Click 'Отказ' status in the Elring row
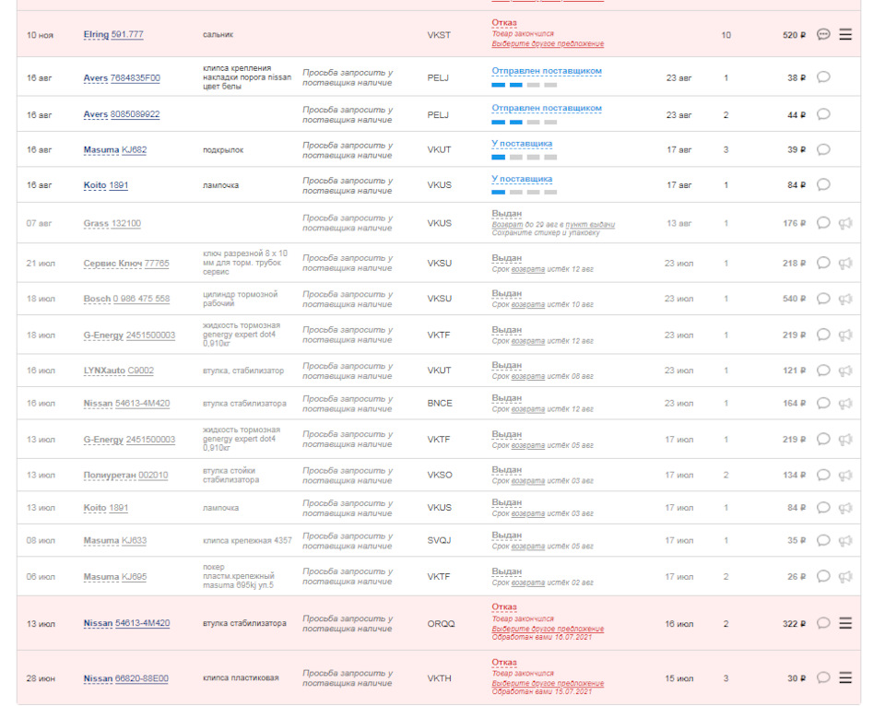The height and width of the screenshot is (706, 885). point(504,22)
